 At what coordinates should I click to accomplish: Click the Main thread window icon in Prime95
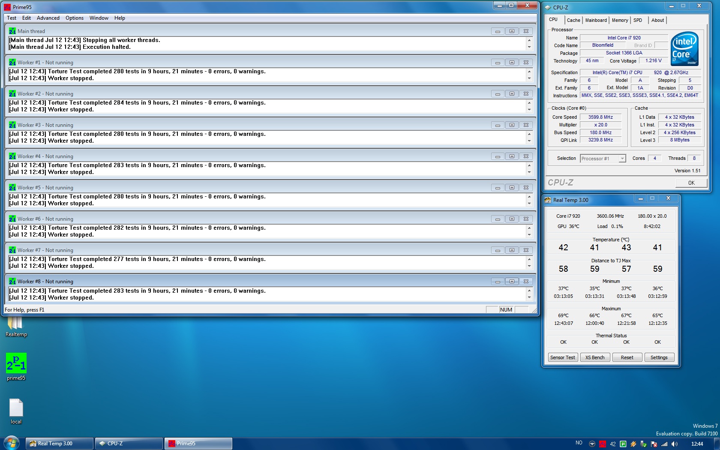click(12, 31)
